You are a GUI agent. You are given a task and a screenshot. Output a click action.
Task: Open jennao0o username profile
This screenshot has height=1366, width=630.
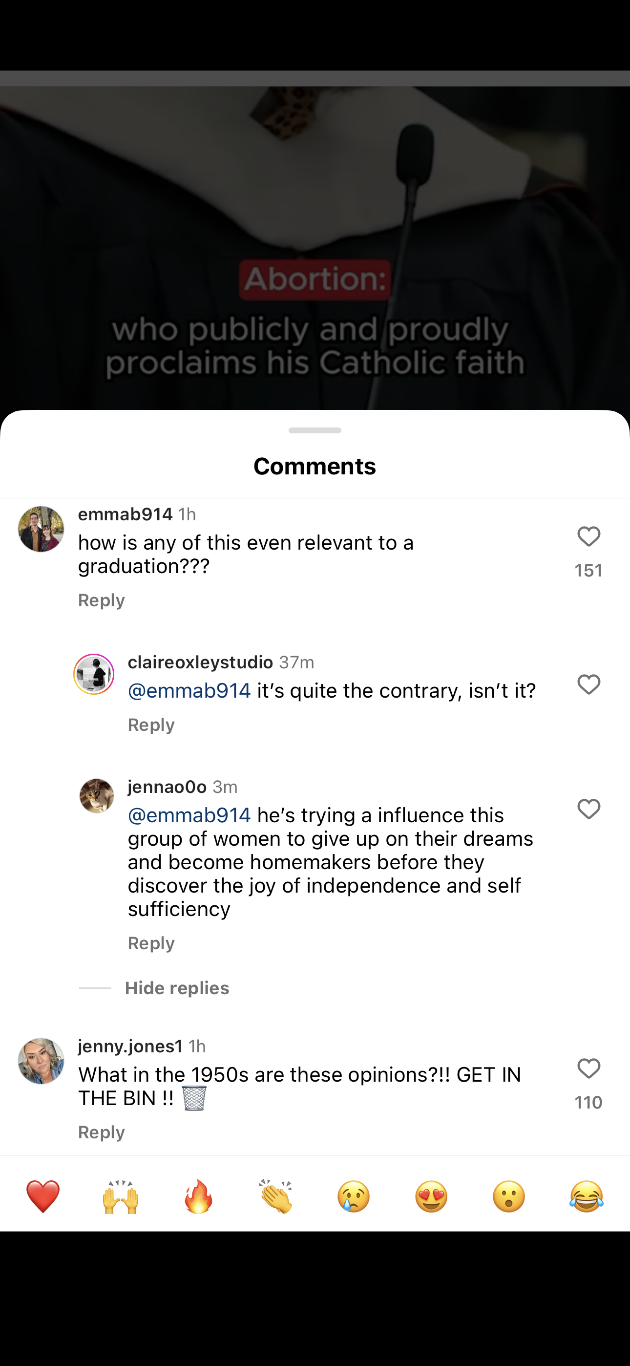[167, 787]
